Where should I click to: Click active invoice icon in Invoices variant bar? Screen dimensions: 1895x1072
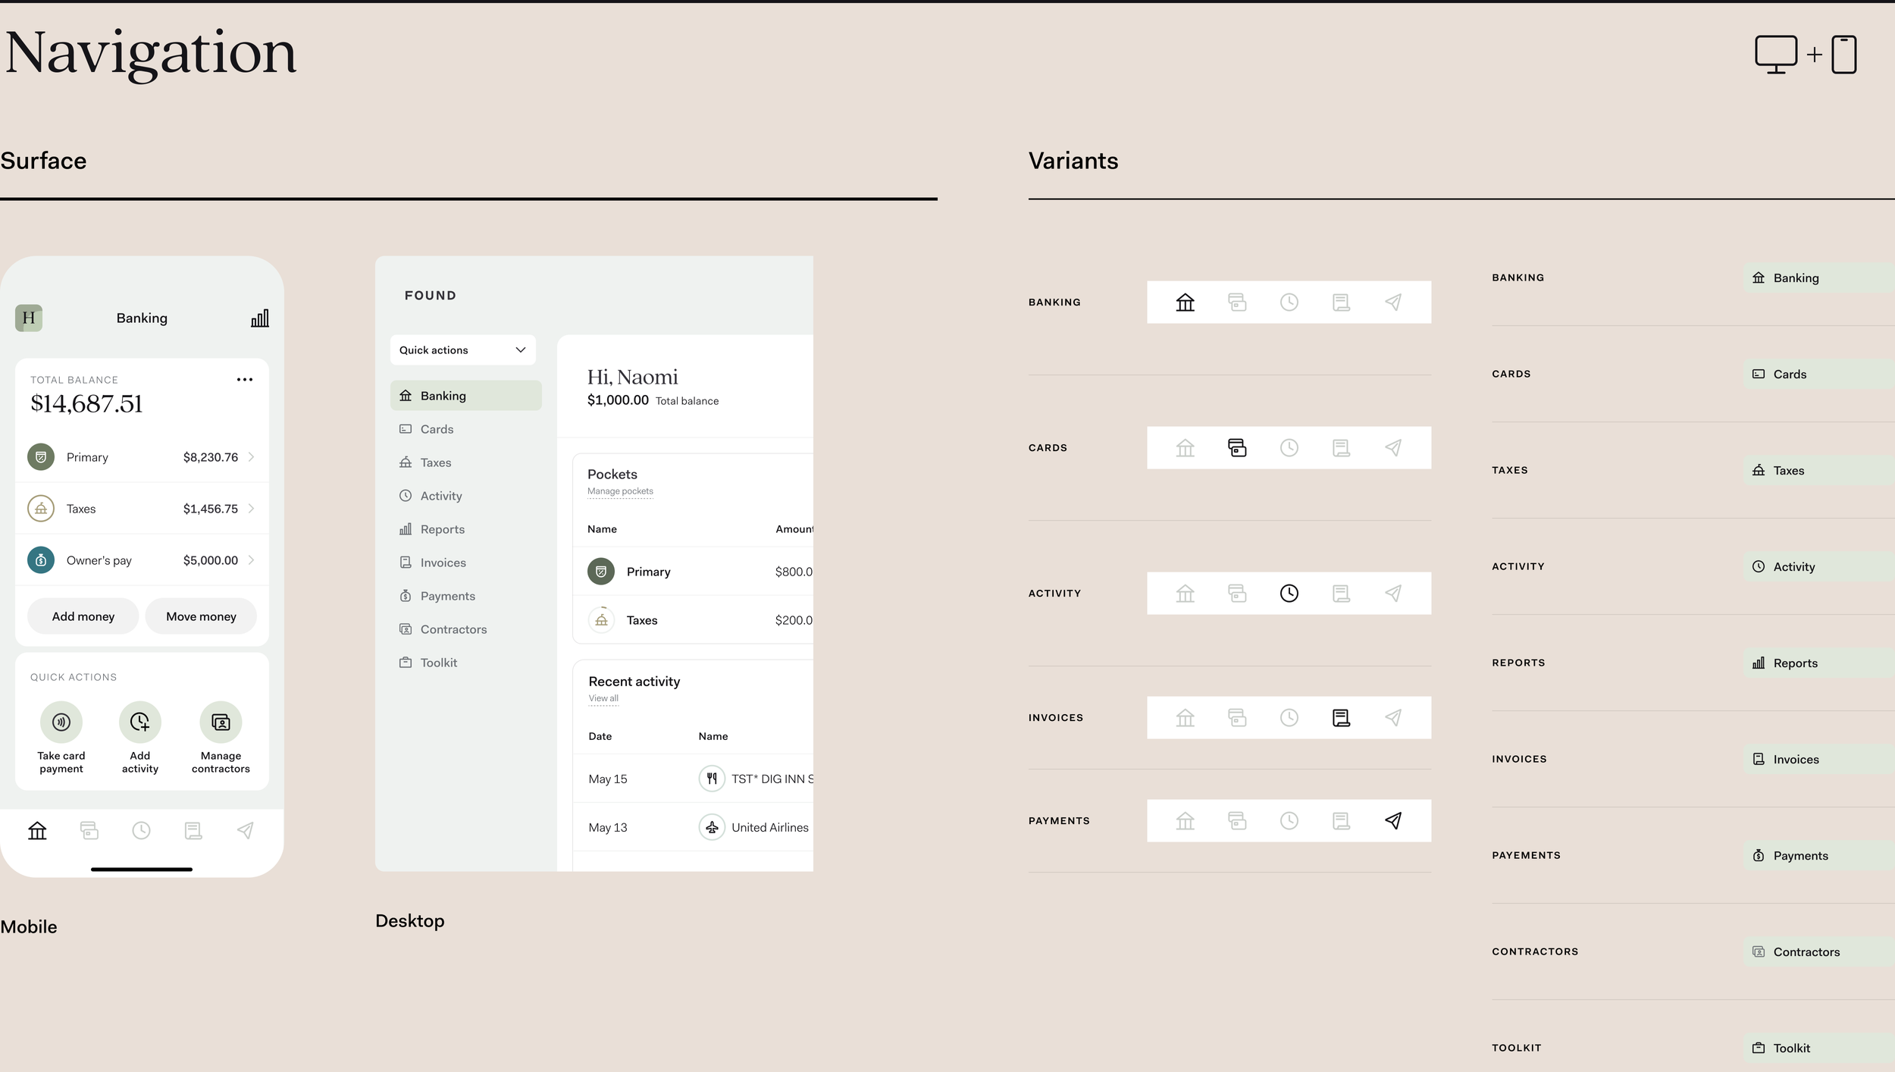1341,718
